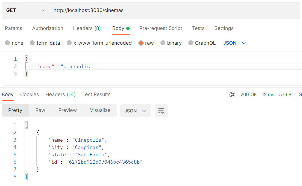The height and width of the screenshot is (186, 302).
Task: Open the Save Response option
Action: coord(300,94)
